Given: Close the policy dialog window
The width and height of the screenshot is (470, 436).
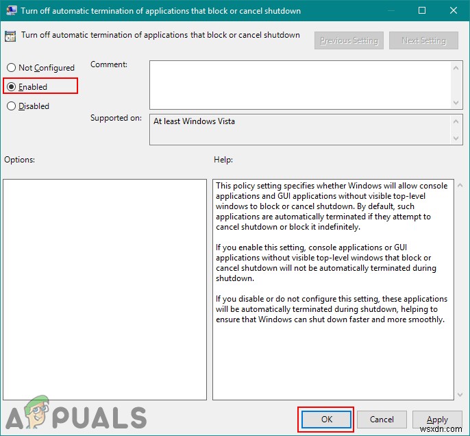Looking at the screenshot, I should pos(454,10).
